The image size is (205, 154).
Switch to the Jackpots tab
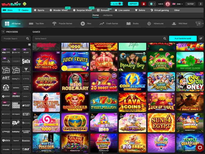tap(108, 15)
